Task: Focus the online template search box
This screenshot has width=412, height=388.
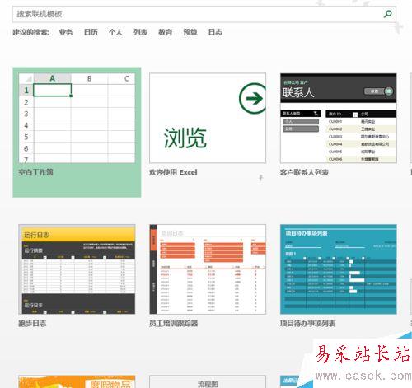Action: pos(204,14)
